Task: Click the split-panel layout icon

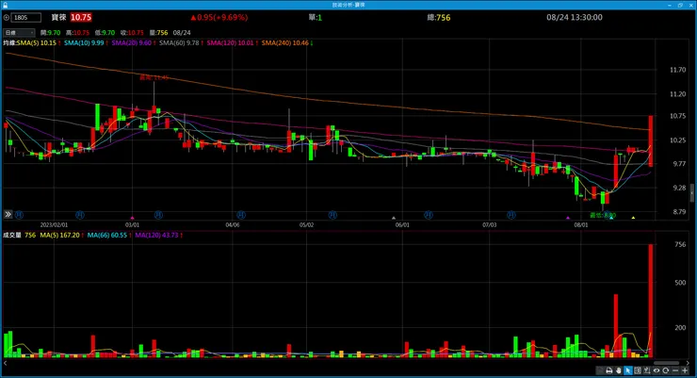Action: [x=638, y=370]
